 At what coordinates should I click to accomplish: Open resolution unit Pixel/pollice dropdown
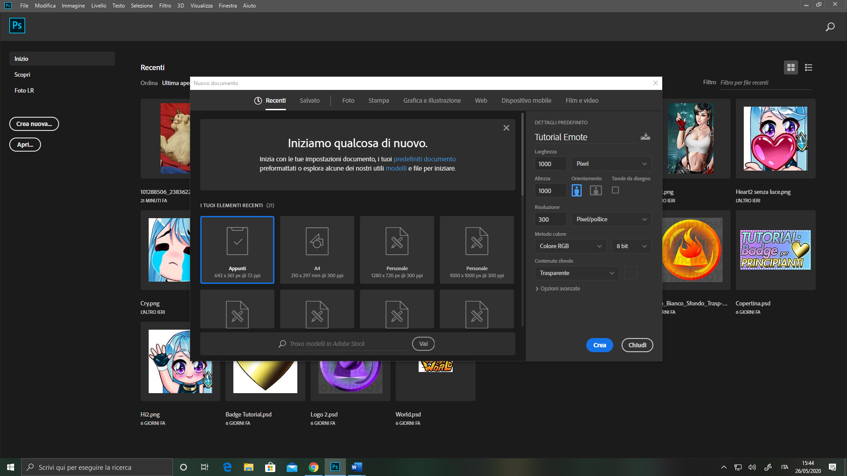click(611, 219)
